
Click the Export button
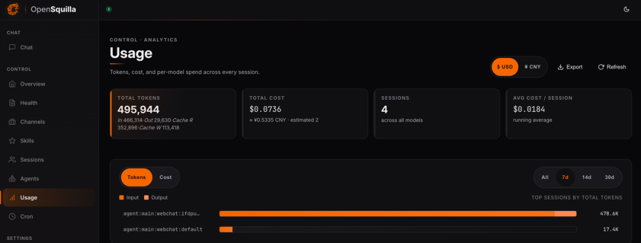pos(570,67)
